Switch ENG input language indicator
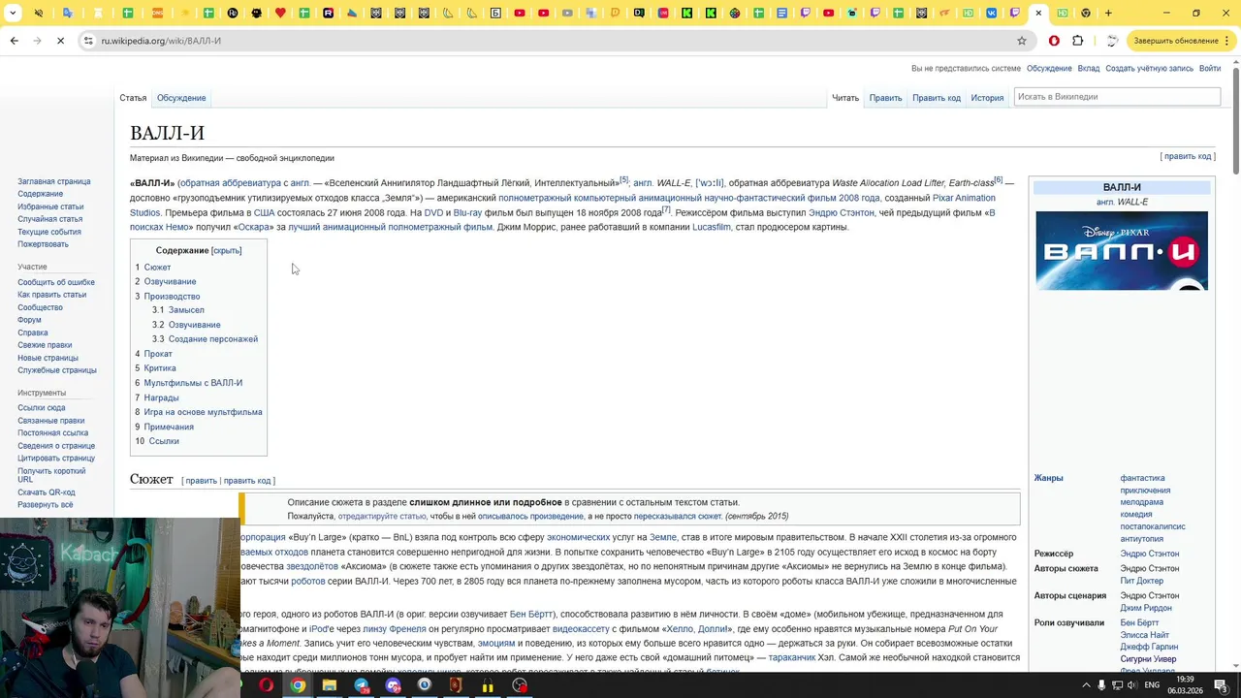Screen dimensions: 1241x698 point(1152,685)
